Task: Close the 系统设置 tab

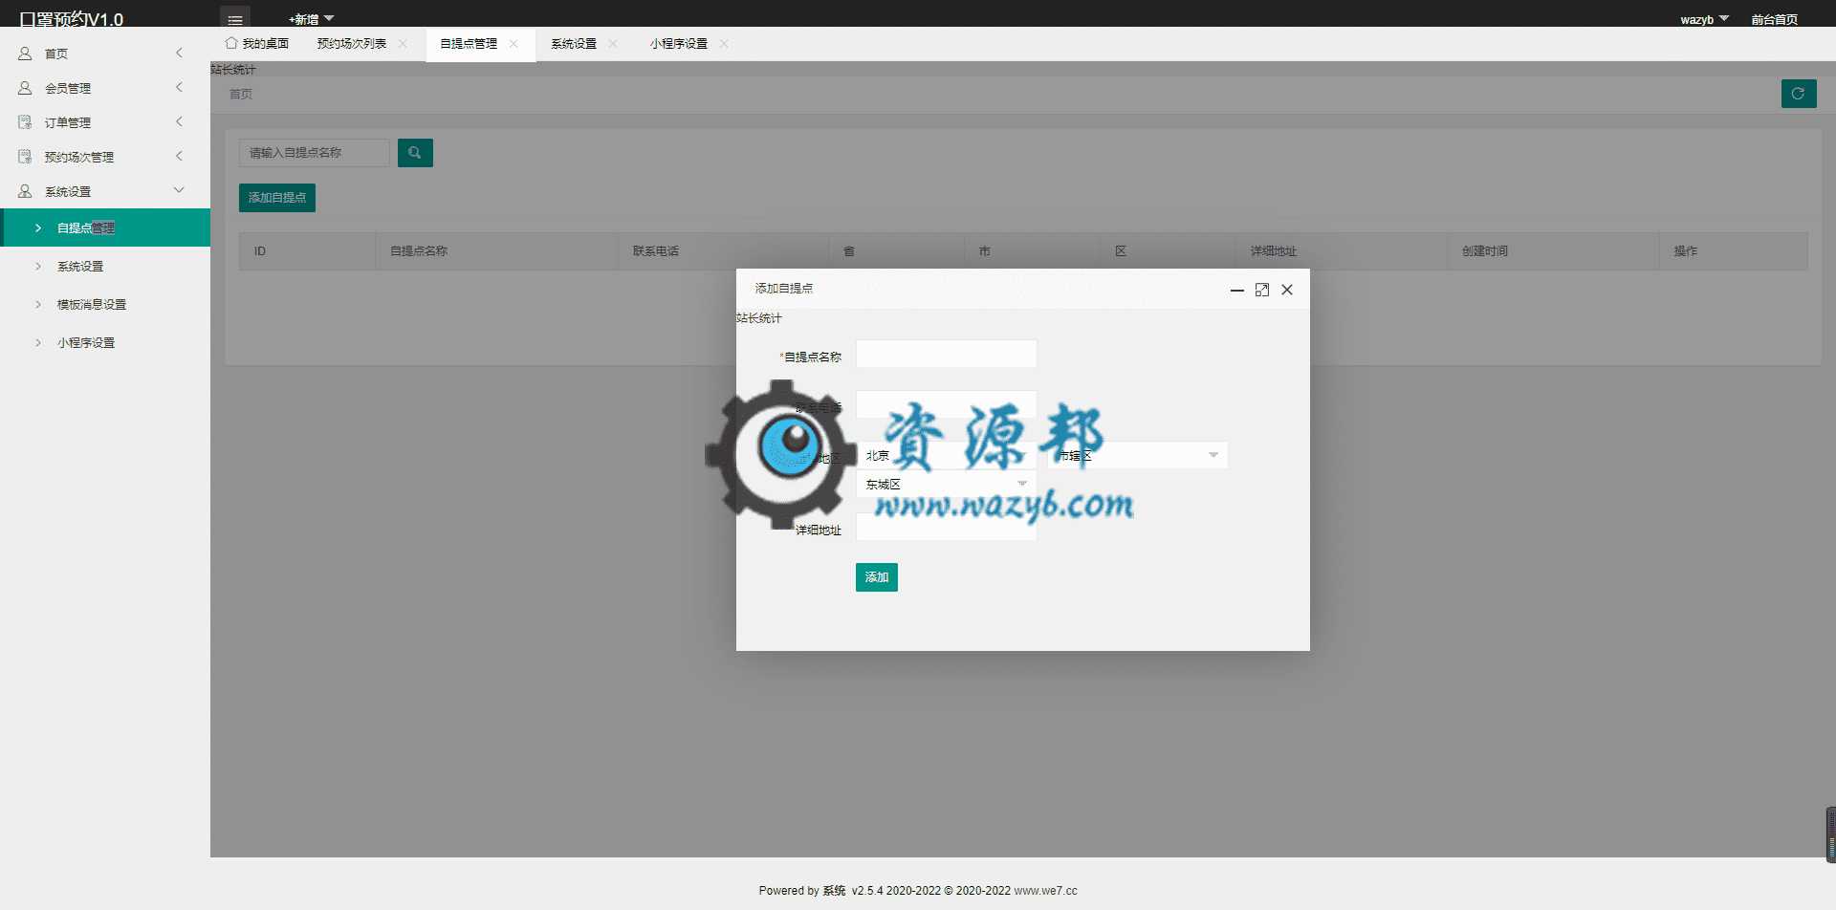Action: coord(613,44)
